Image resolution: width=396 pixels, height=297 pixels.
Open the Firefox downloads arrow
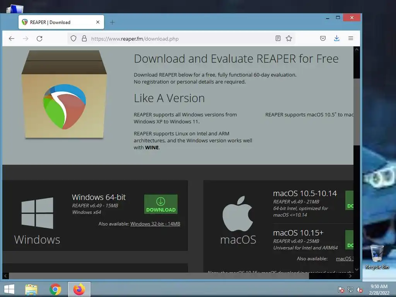click(x=337, y=38)
